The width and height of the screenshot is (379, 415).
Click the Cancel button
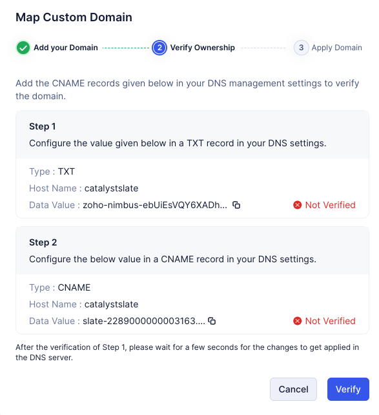click(293, 389)
